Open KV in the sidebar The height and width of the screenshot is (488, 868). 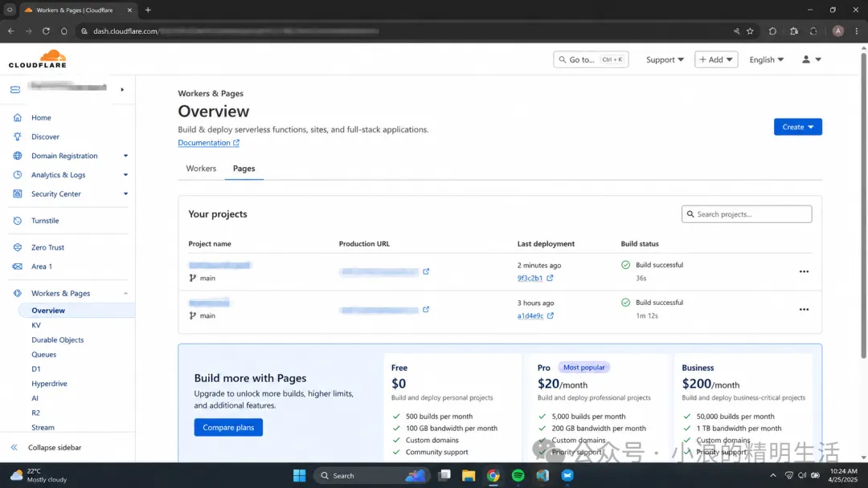36,325
